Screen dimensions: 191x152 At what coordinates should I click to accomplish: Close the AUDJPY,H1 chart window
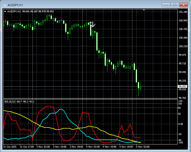pos(184,5)
